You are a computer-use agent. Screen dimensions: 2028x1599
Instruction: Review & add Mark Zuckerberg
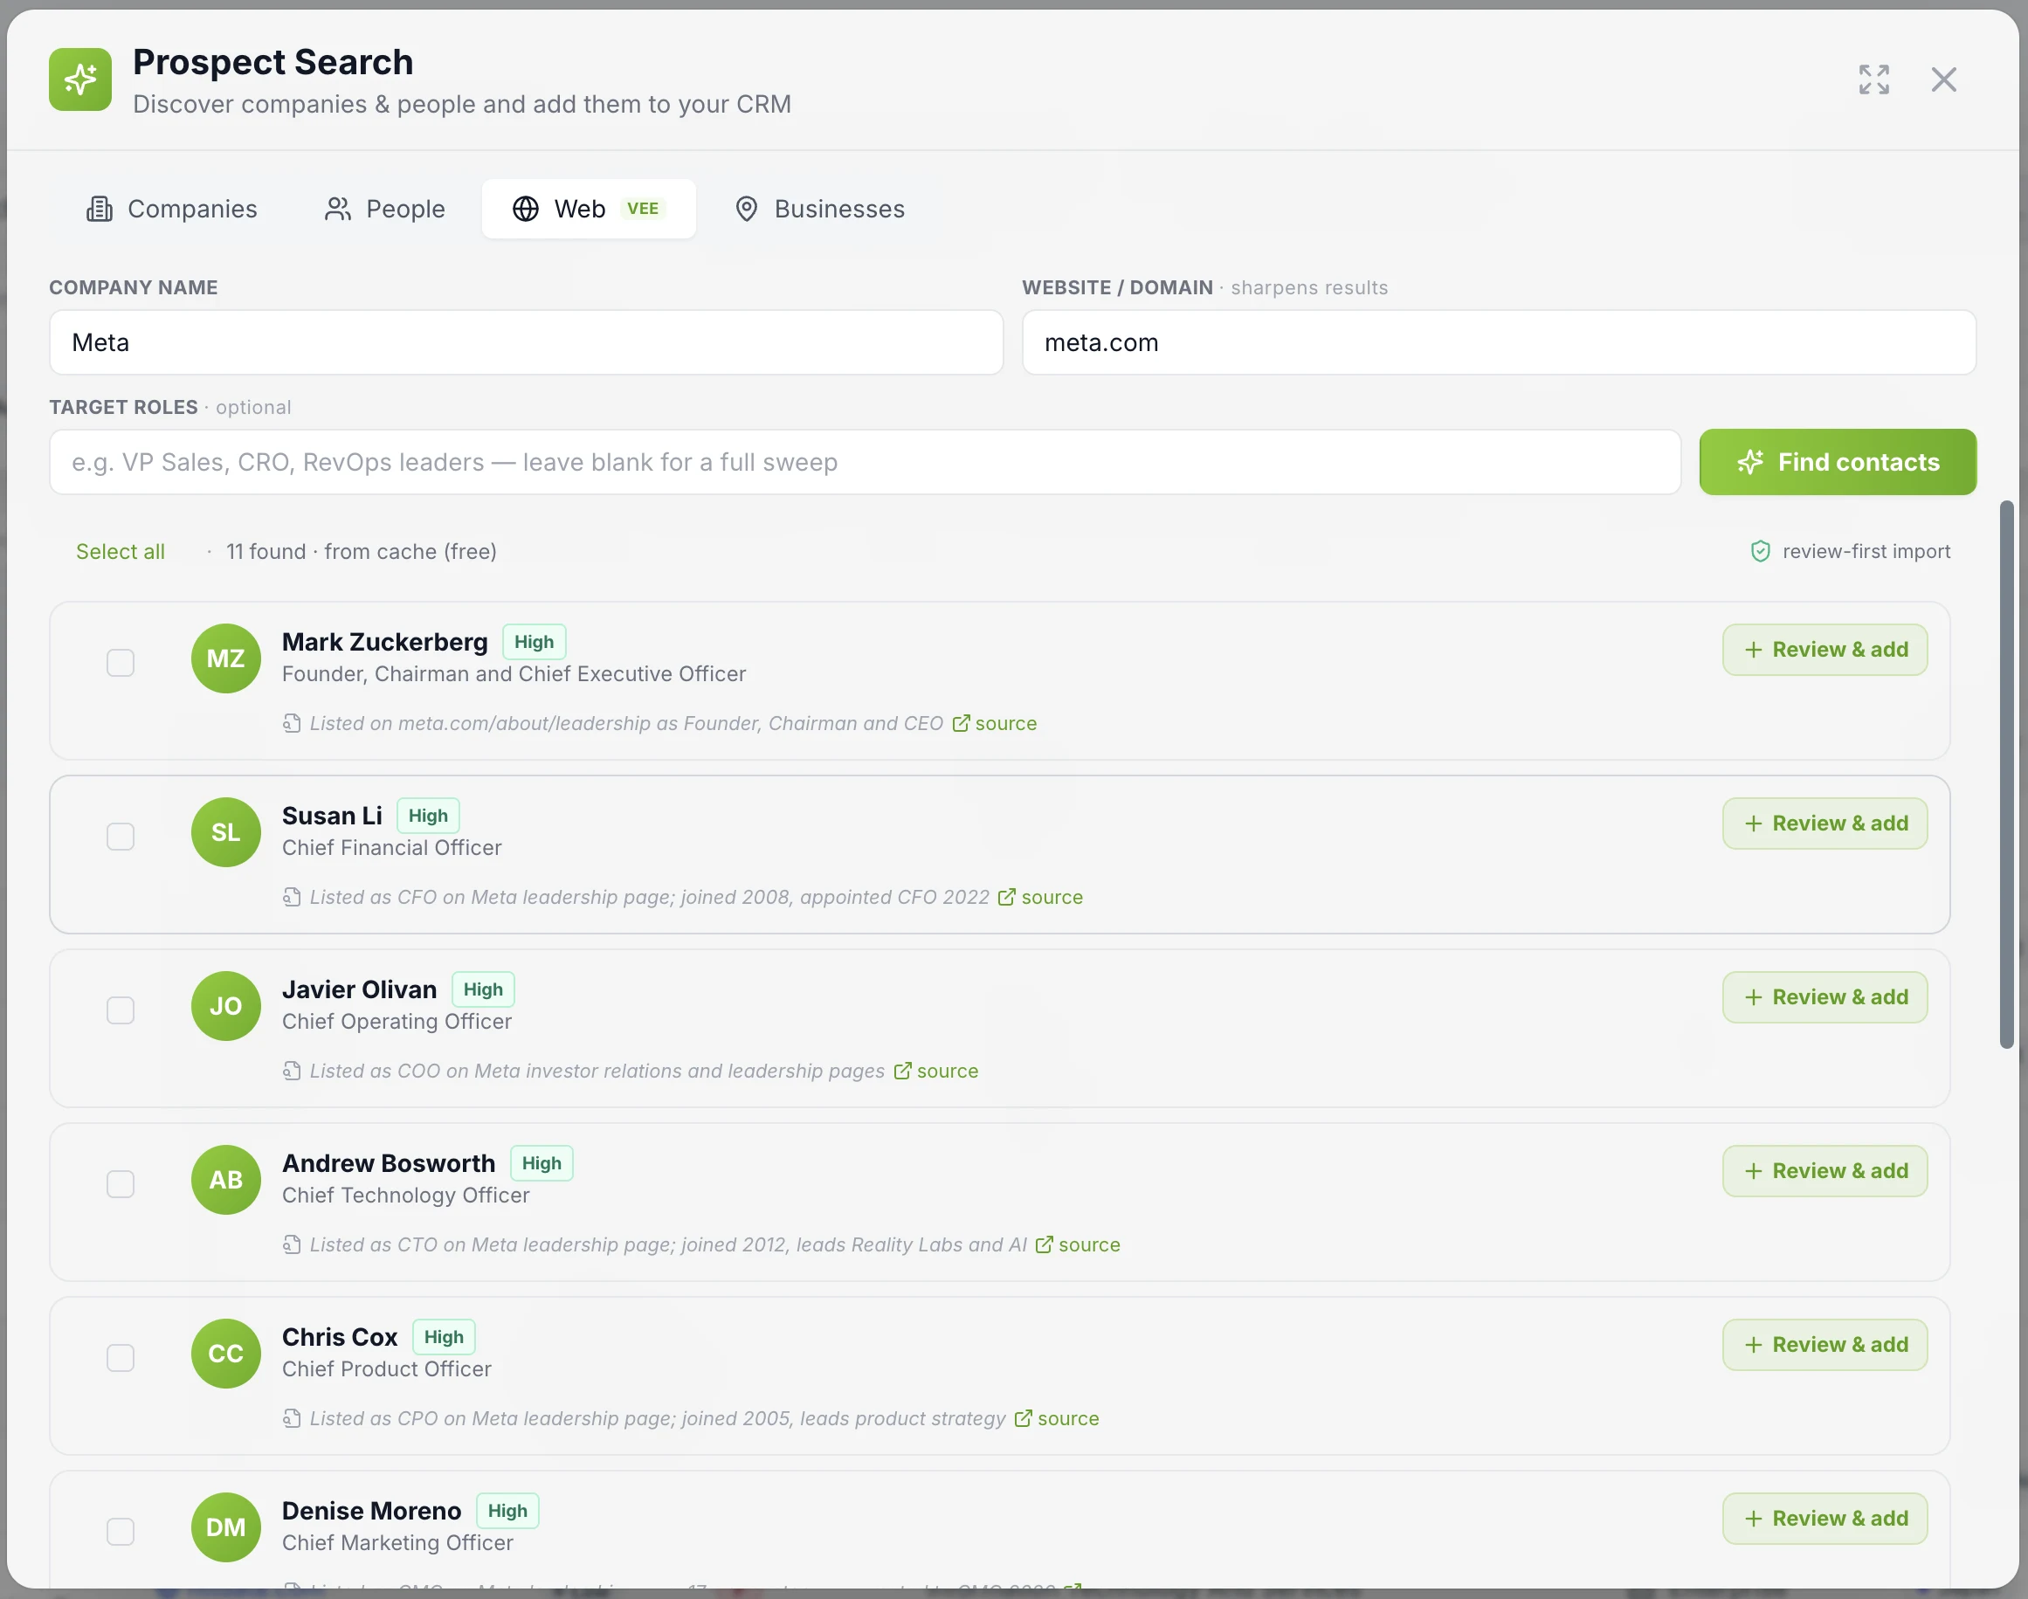tap(1825, 650)
